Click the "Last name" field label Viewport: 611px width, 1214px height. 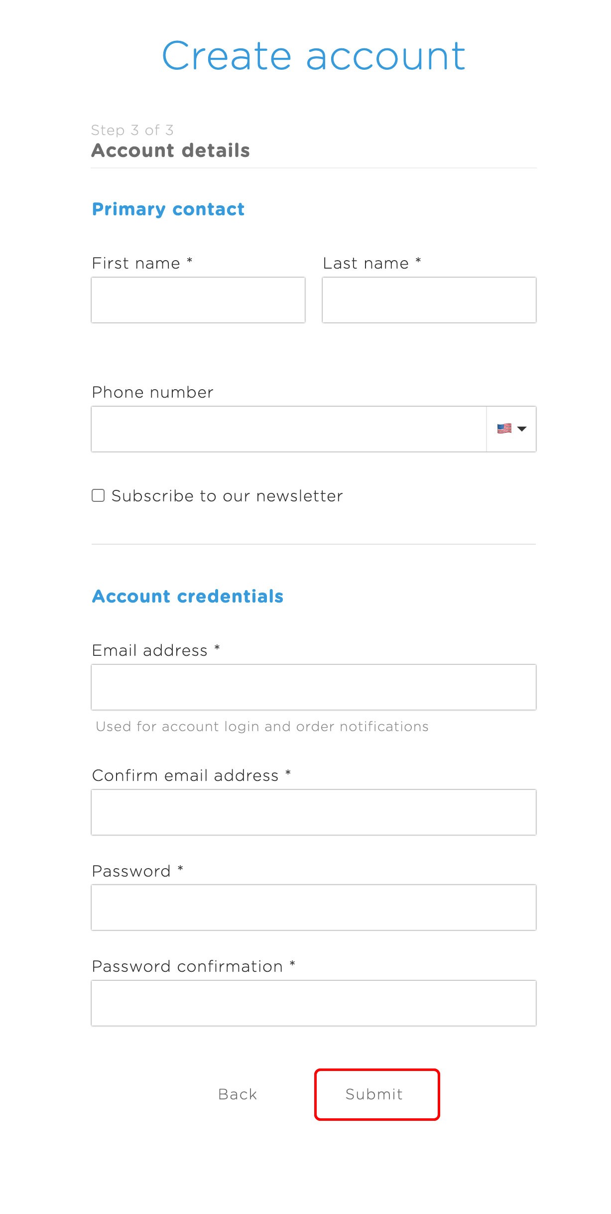coord(366,263)
